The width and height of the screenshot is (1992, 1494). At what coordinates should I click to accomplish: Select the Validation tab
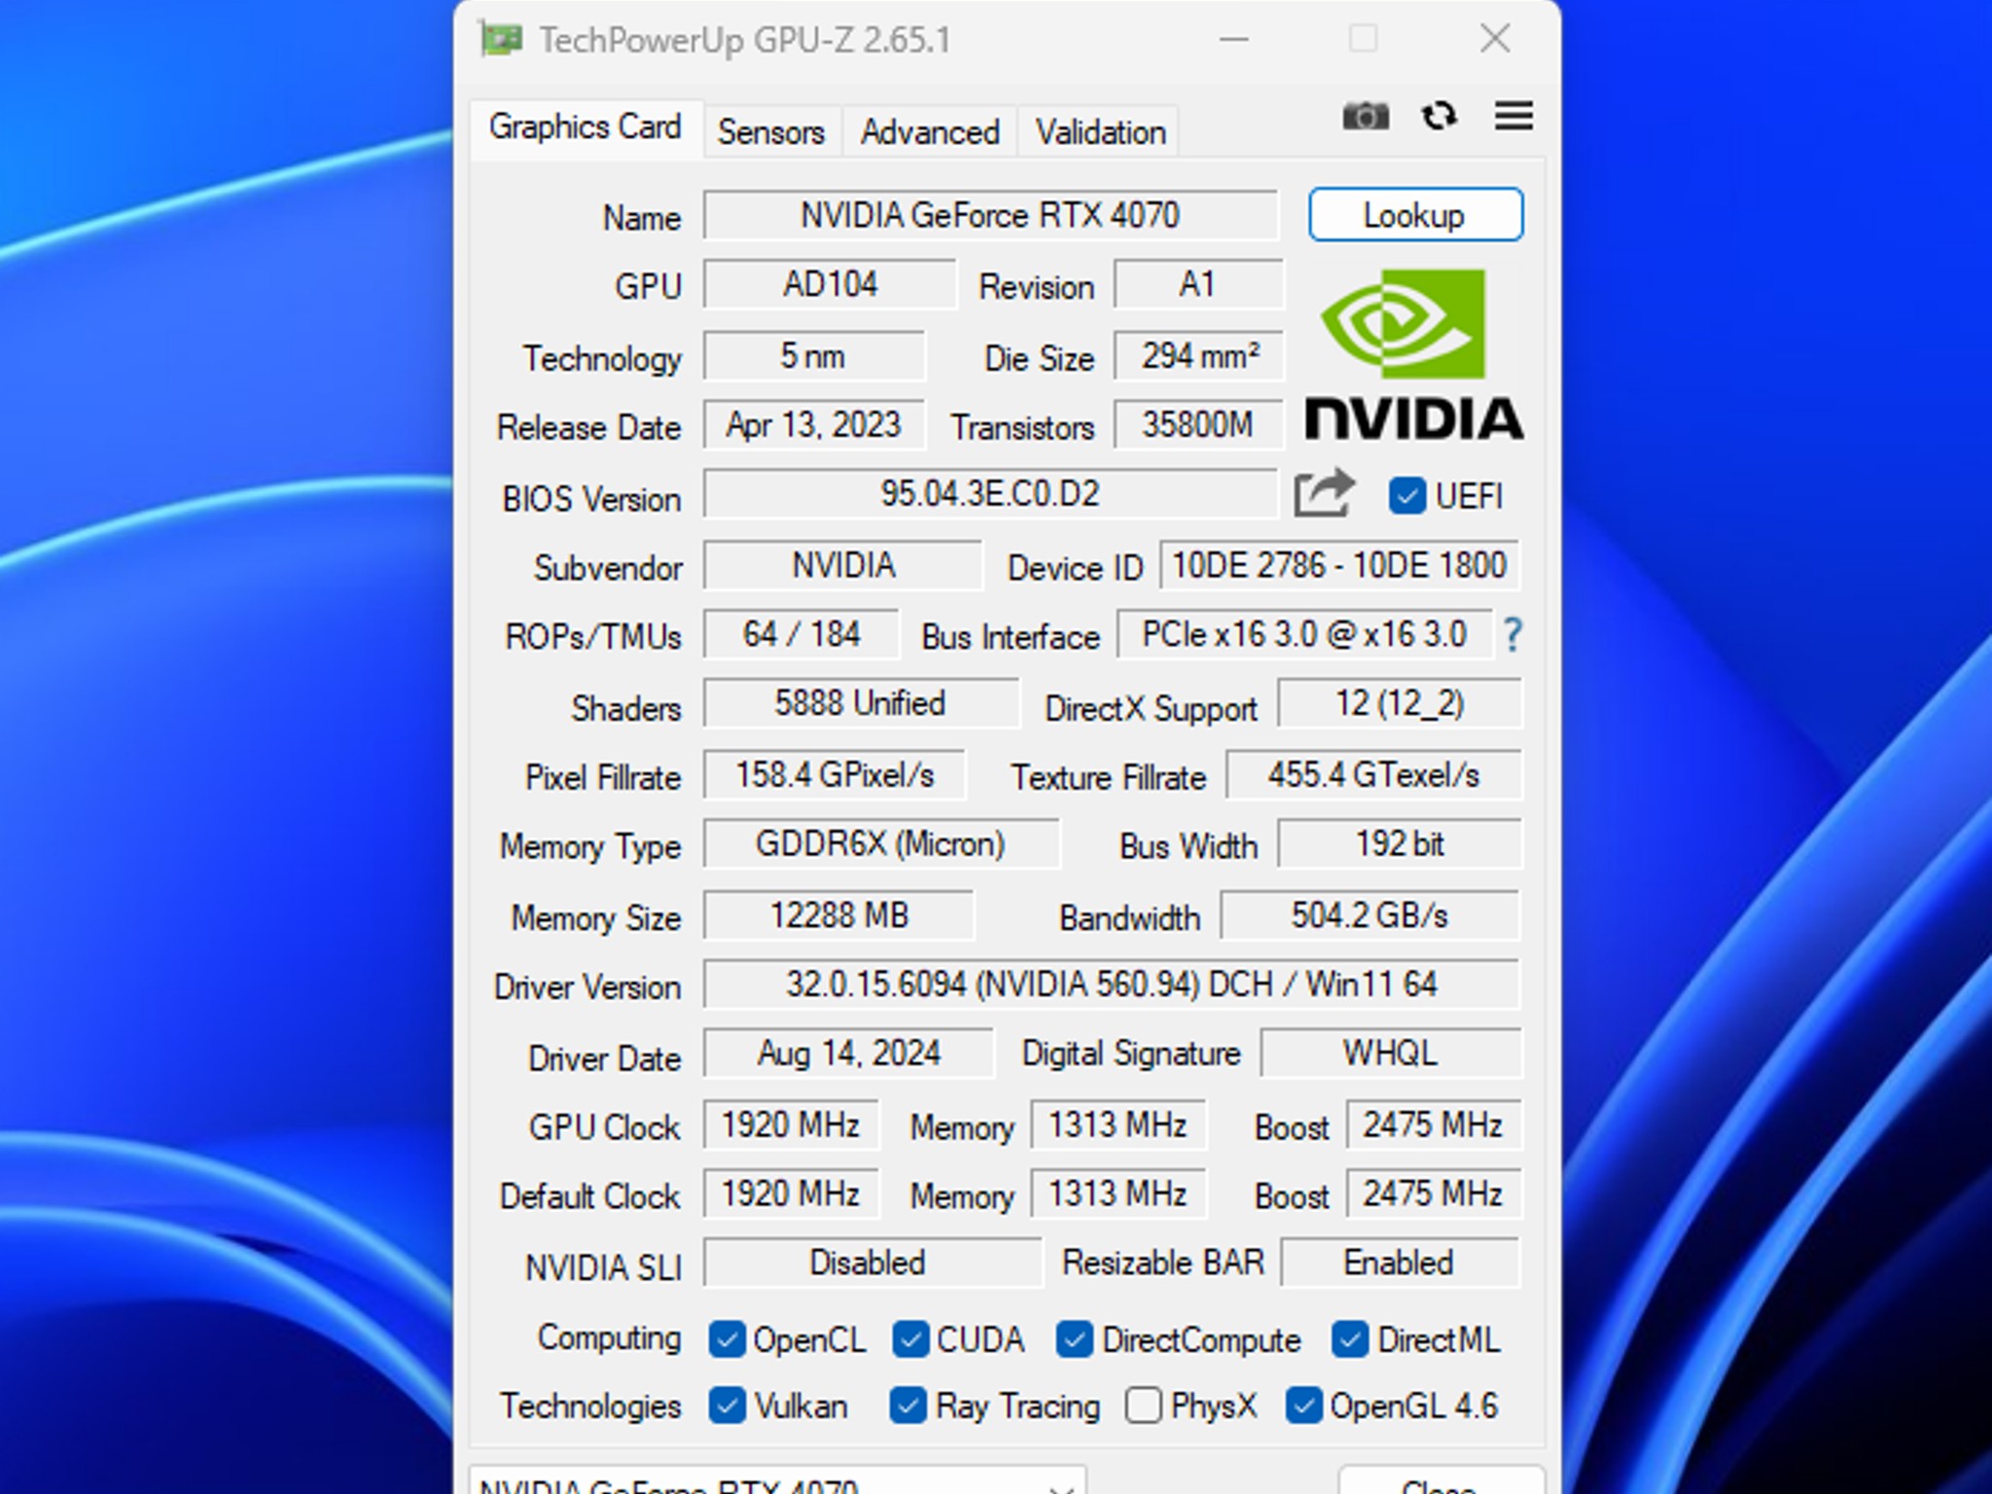pyautogui.click(x=1097, y=131)
